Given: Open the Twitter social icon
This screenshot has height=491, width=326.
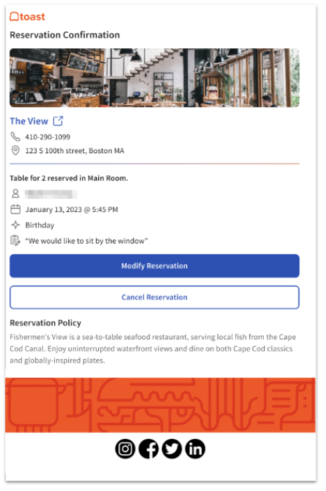Looking at the screenshot, I should (x=172, y=449).
